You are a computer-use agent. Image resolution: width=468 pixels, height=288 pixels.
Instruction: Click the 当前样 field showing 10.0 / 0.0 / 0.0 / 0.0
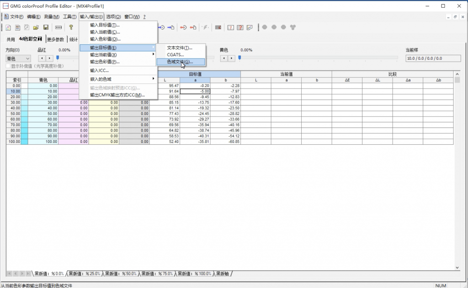point(433,58)
